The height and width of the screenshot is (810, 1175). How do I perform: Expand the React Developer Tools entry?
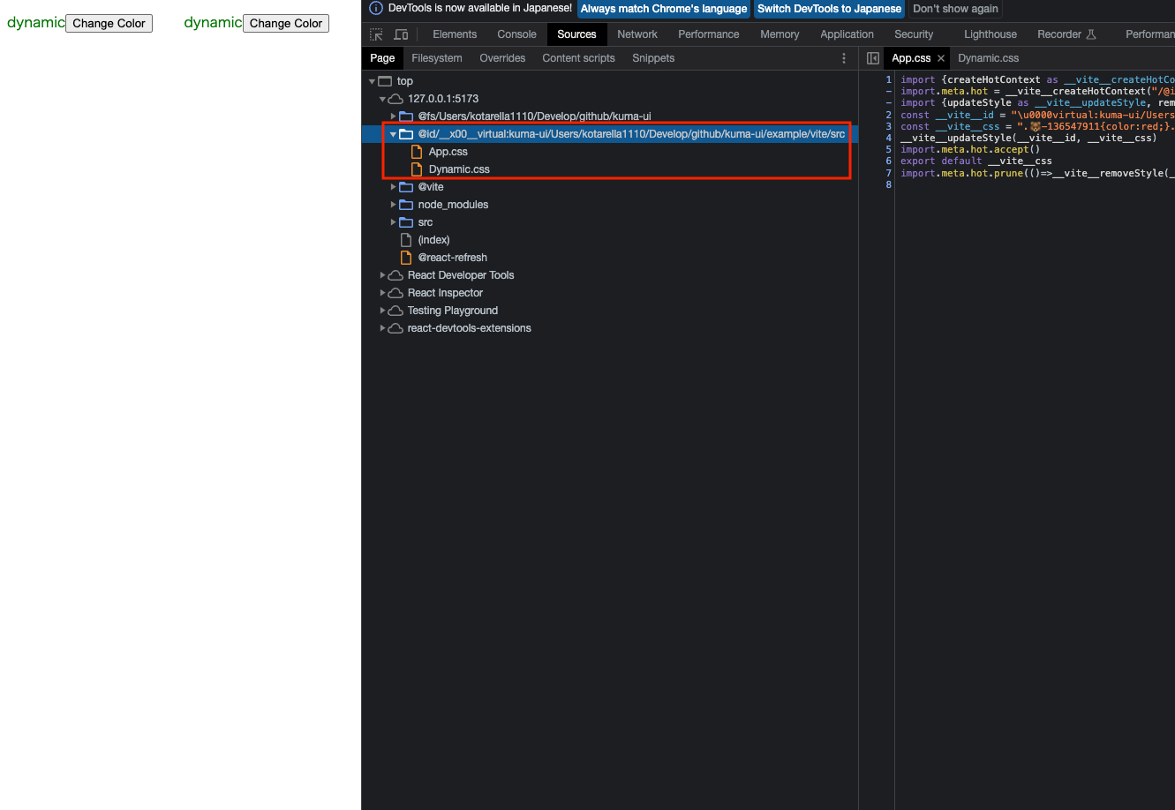coord(380,274)
